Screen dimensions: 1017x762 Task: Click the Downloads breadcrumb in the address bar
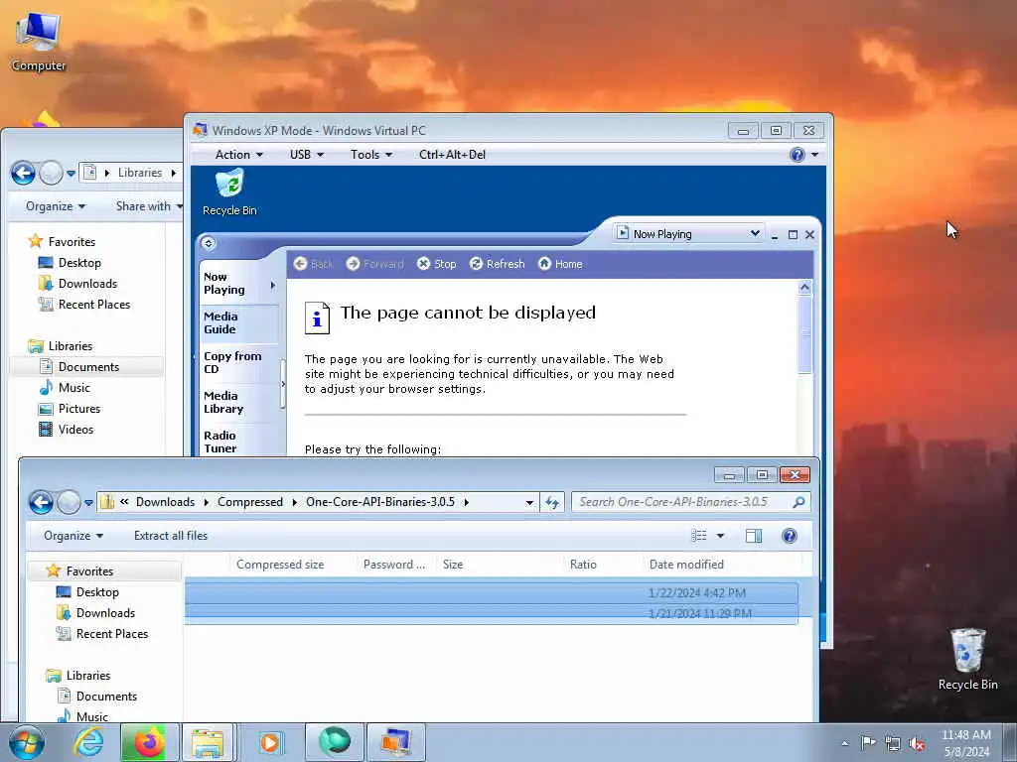(x=166, y=502)
